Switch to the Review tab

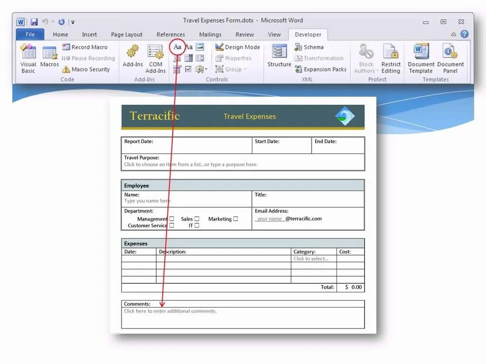[244, 34]
